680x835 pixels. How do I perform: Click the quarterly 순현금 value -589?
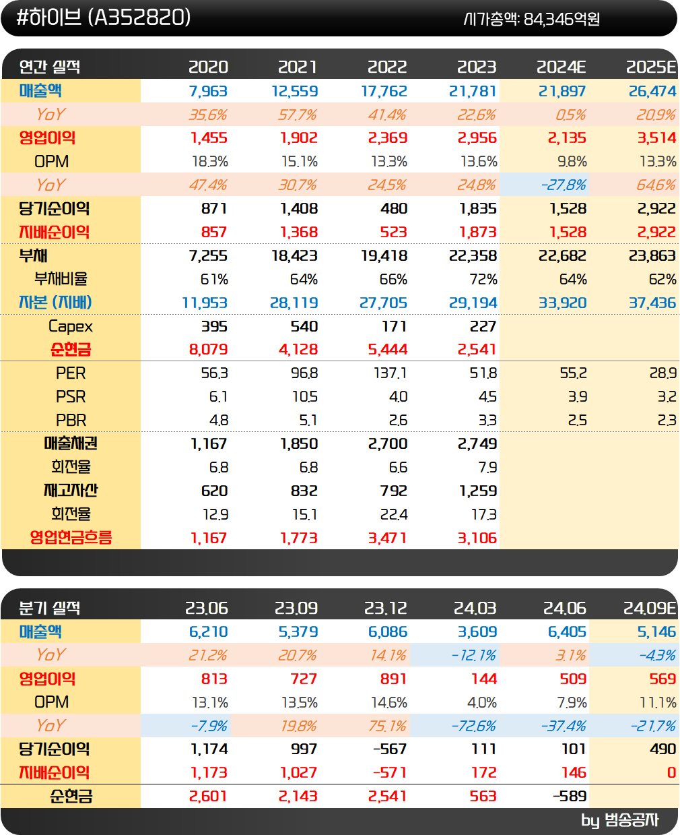click(x=570, y=796)
